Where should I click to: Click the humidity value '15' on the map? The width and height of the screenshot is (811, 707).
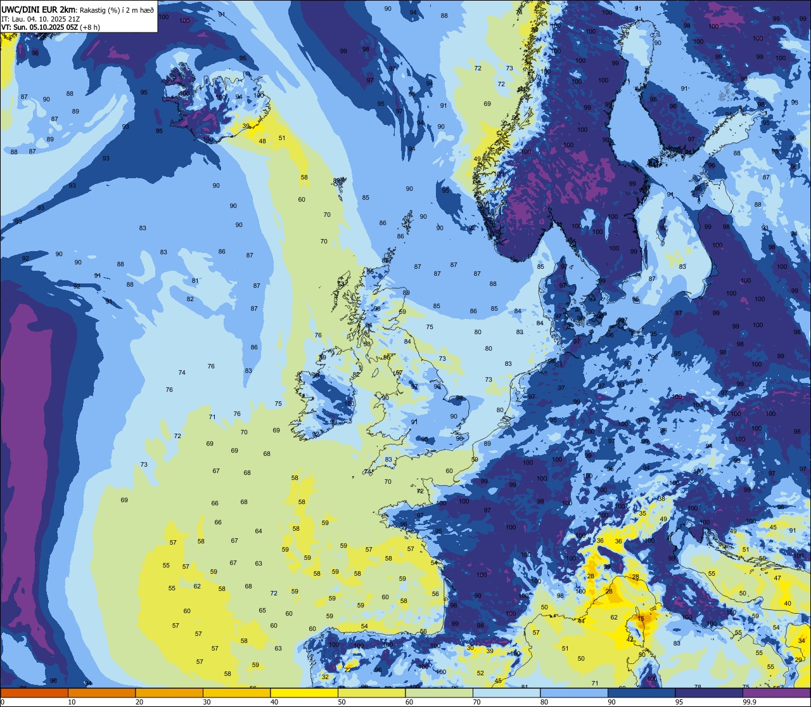641,619
